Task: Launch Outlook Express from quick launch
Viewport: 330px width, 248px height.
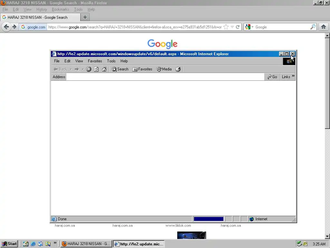Action: click(x=40, y=244)
